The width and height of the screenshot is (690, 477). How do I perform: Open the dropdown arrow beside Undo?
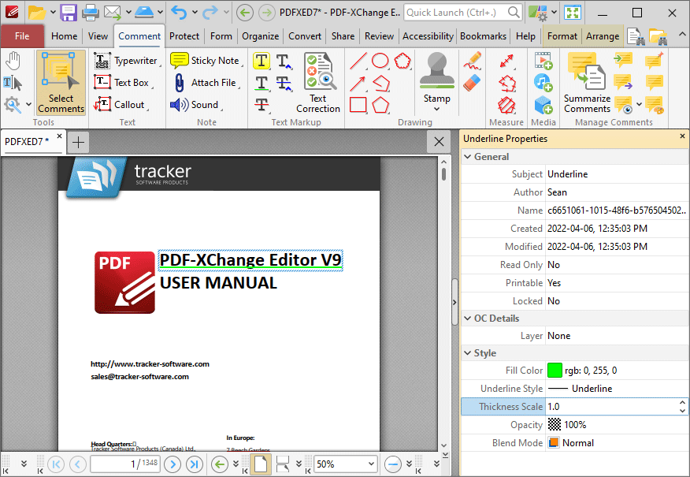point(195,13)
